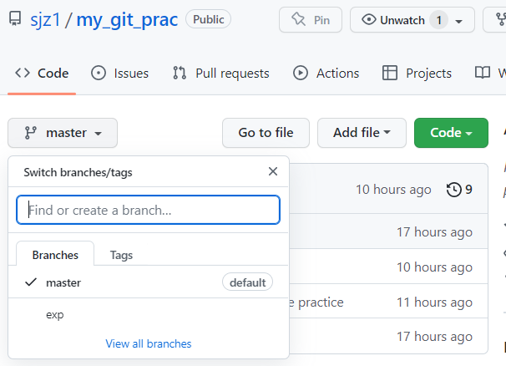Expand the Add file dropdown
The height and width of the screenshot is (366, 506).
pos(362,133)
